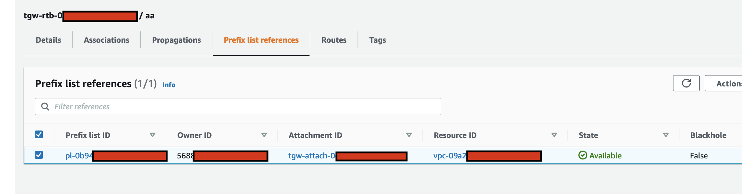Open the Actions button menu
This screenshot has height=194, width=742.
click(723, 83)
